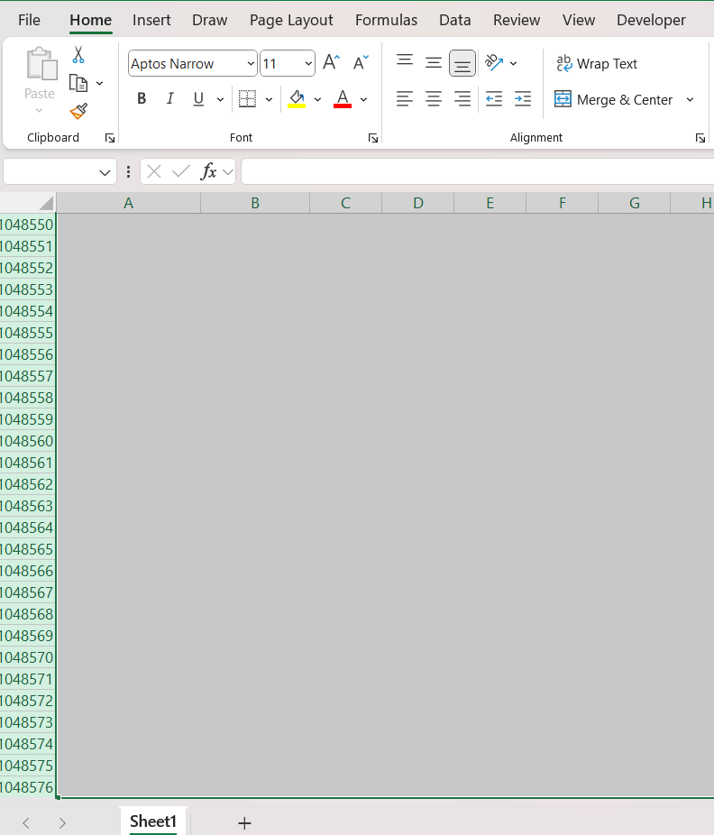Image resolution: width=714 pixels, height=835 pixels.
Task: Confirm entry with checkmark icon
Action: pos(181,171)
